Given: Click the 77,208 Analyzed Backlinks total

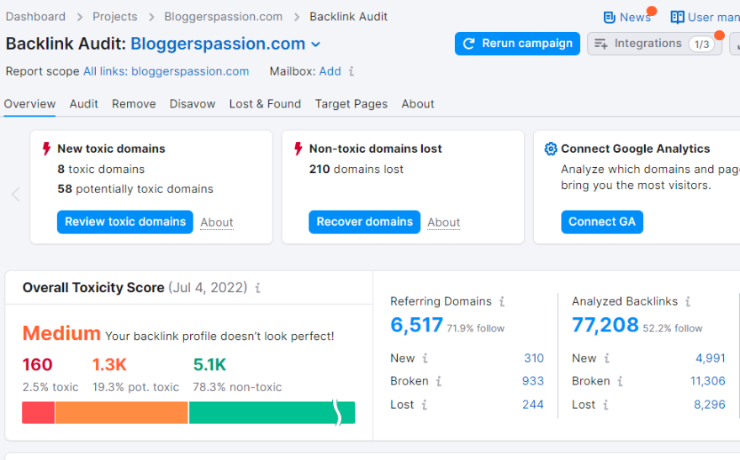Looking at the screenshot, I should tap(605, 325).
